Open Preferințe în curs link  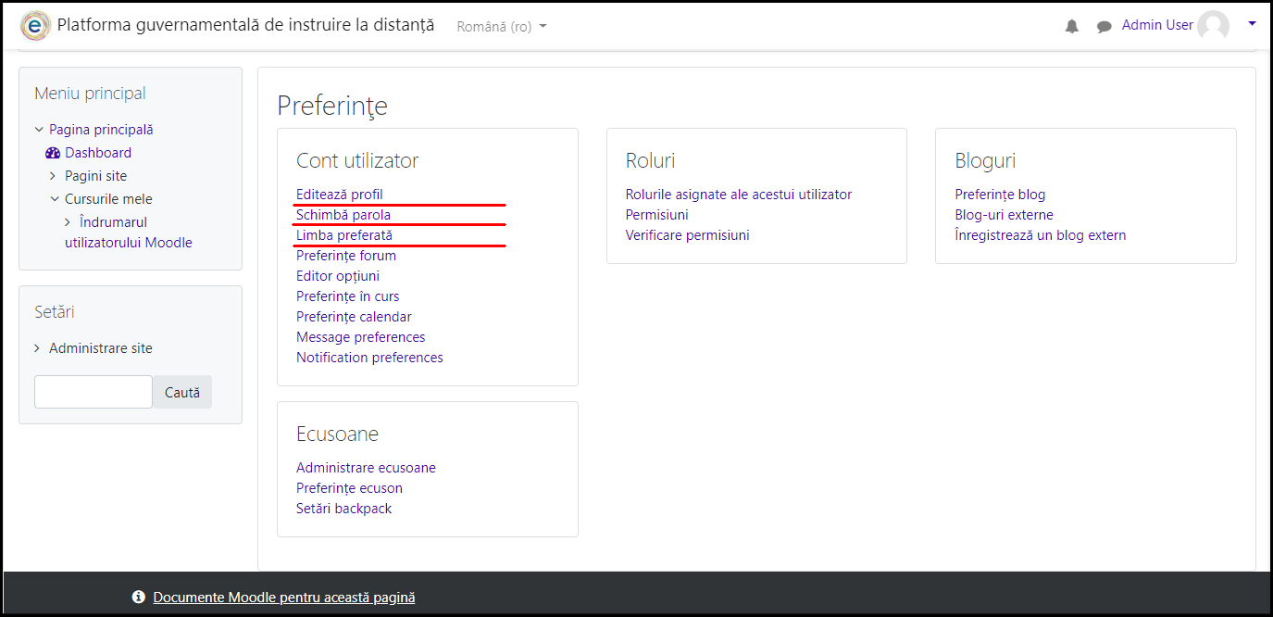coord(348,296)
